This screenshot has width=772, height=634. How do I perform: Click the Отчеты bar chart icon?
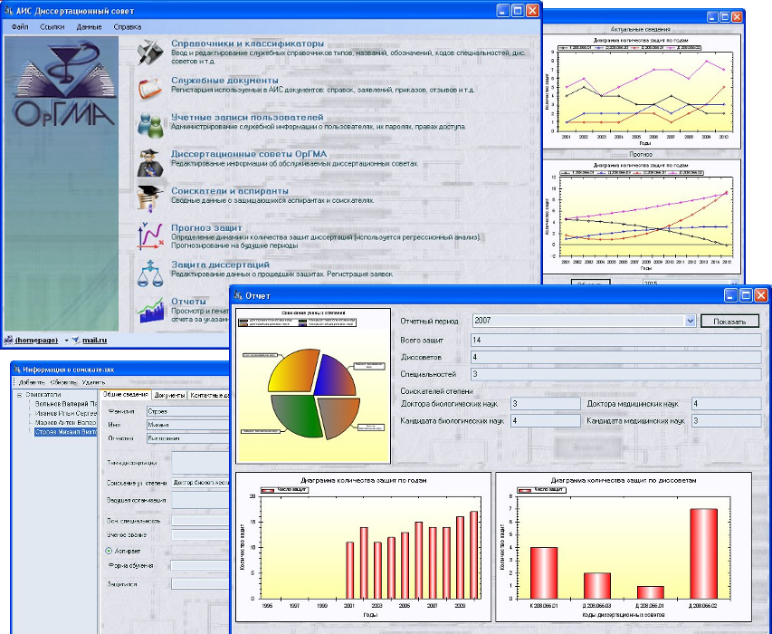point(150,311)
